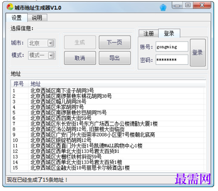
Task: Switch to the 说明 tab
Action: [x=37, y=18]
